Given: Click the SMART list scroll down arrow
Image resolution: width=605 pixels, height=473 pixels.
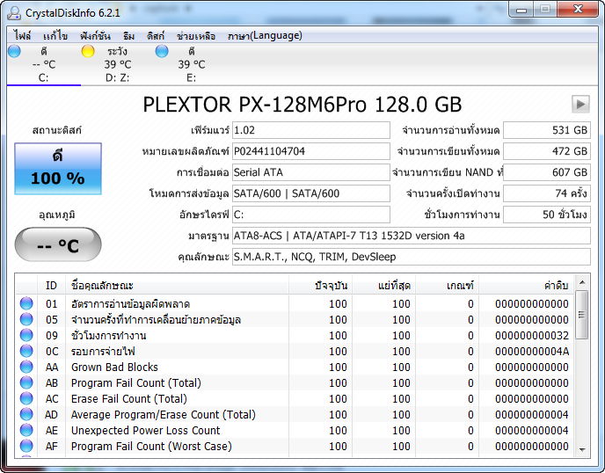Looking at the screenshot, I should tap(582, 450).
